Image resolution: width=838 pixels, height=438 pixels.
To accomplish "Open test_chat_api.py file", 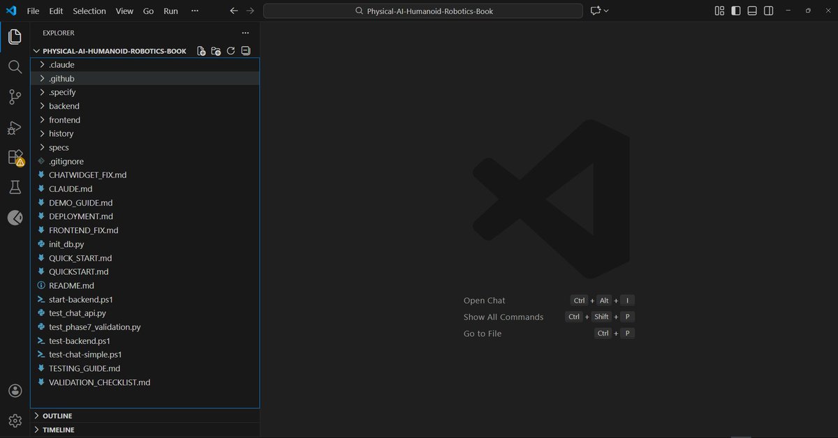I will point(145,313).
